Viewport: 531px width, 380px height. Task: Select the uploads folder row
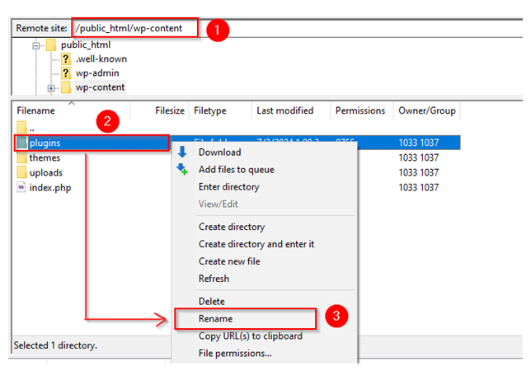click(237, 172)
